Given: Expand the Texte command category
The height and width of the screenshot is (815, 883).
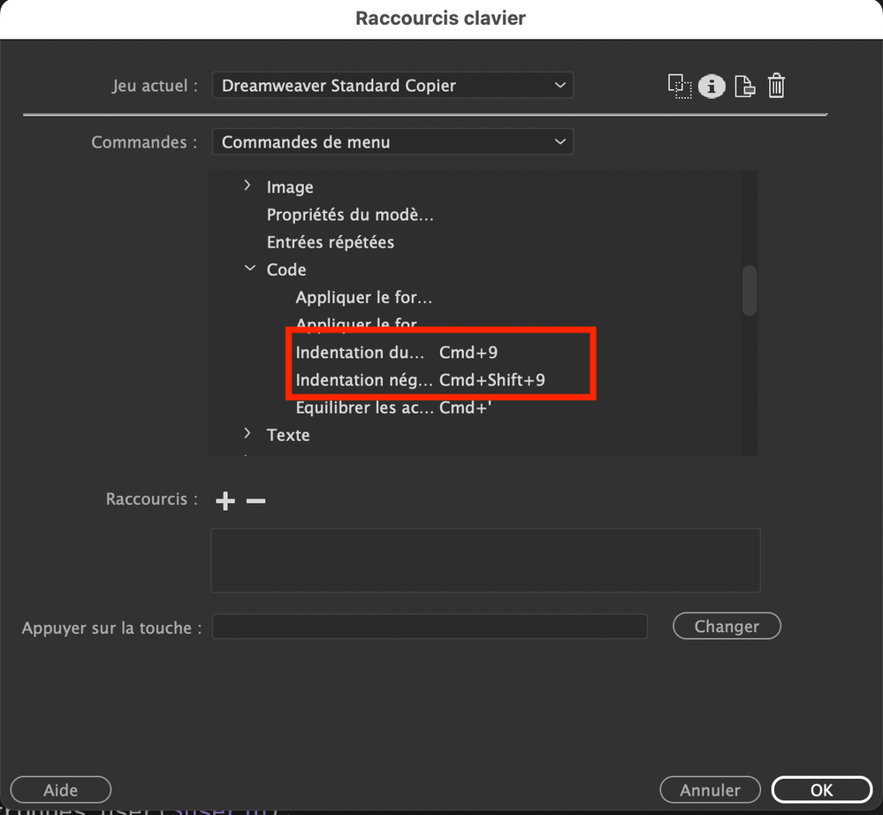Looking at the screenshot, I should click(x=247, y=434).
